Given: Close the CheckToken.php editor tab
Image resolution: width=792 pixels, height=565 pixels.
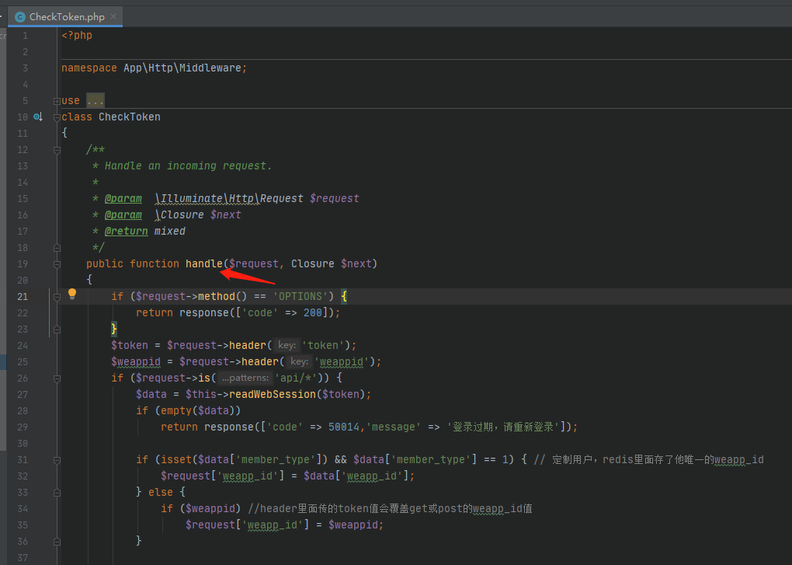Looking at the screenshot, I should (x=113, y=16).
